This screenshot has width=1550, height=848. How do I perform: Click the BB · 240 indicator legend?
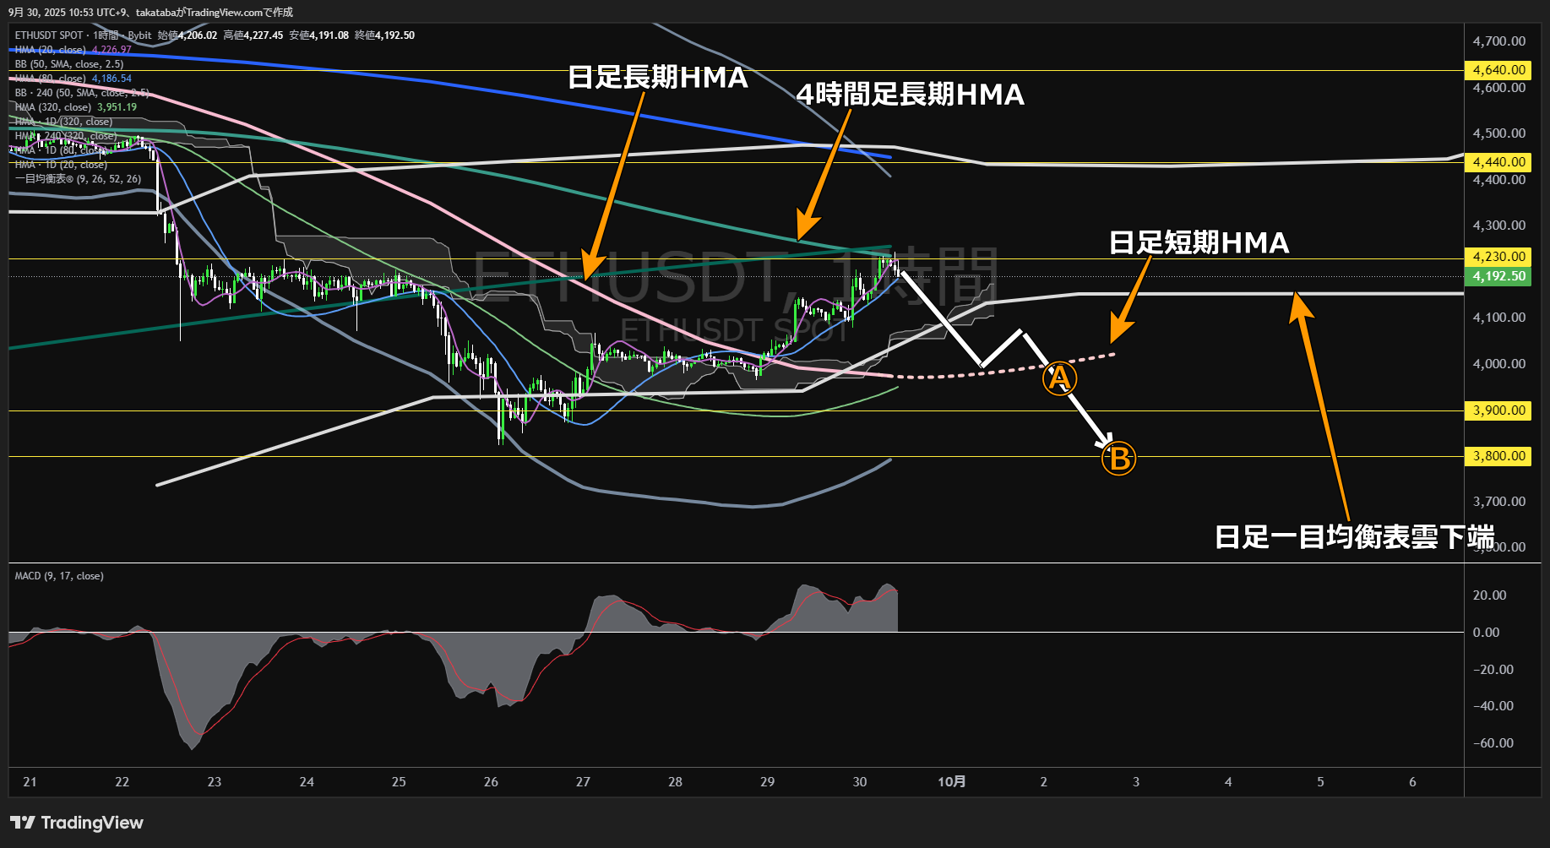tap(82, 93)
